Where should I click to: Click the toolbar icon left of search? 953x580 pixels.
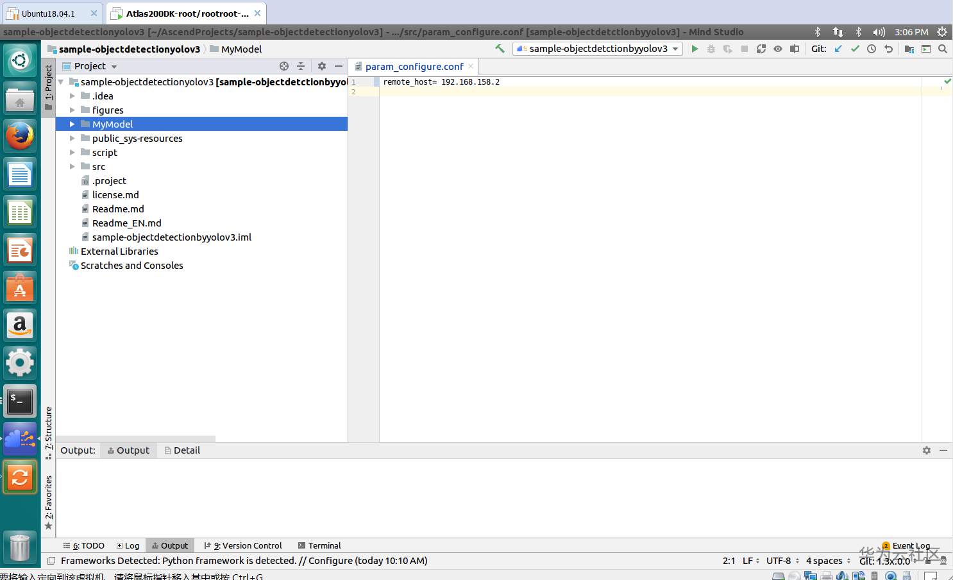pos(926,49)
